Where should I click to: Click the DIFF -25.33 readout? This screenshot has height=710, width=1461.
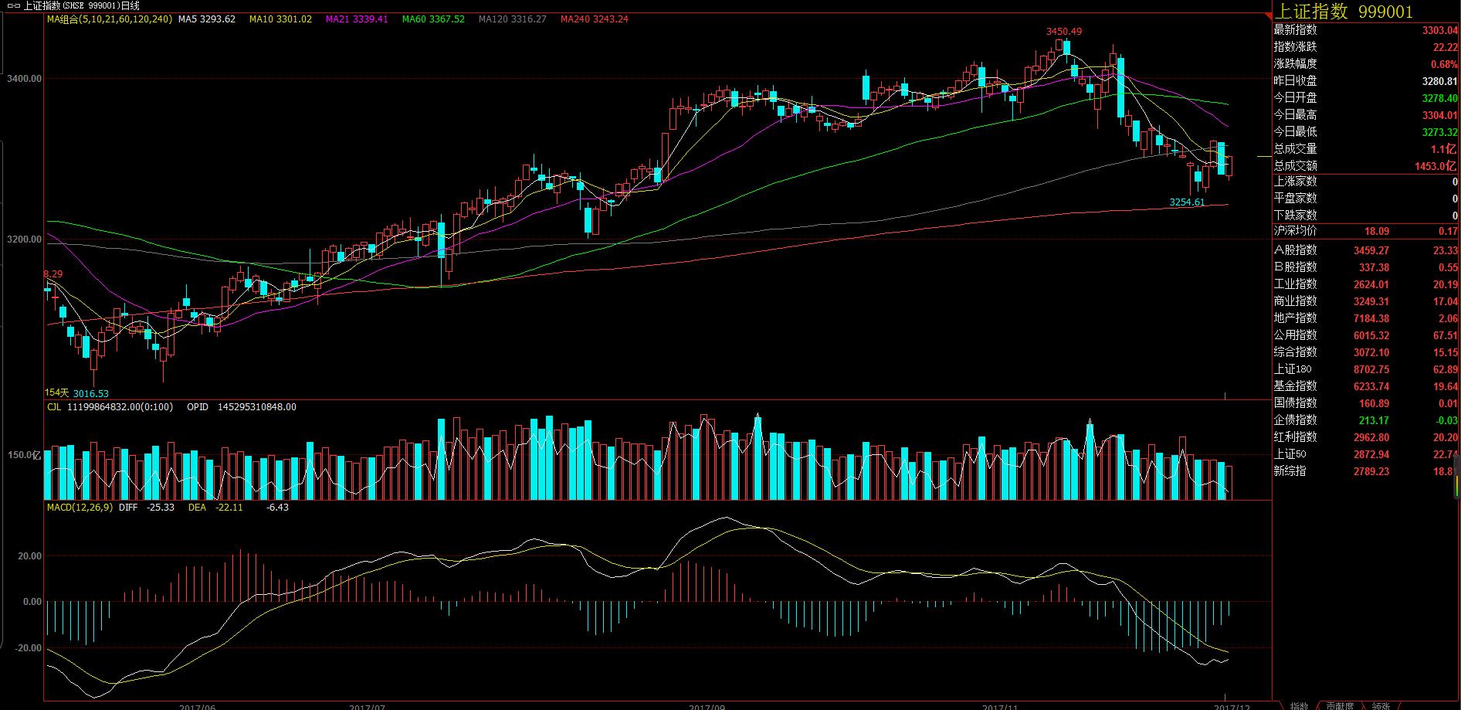coord(147,508)
